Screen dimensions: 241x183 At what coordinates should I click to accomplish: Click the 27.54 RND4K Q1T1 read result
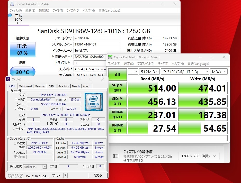click(x=153, y=128)
